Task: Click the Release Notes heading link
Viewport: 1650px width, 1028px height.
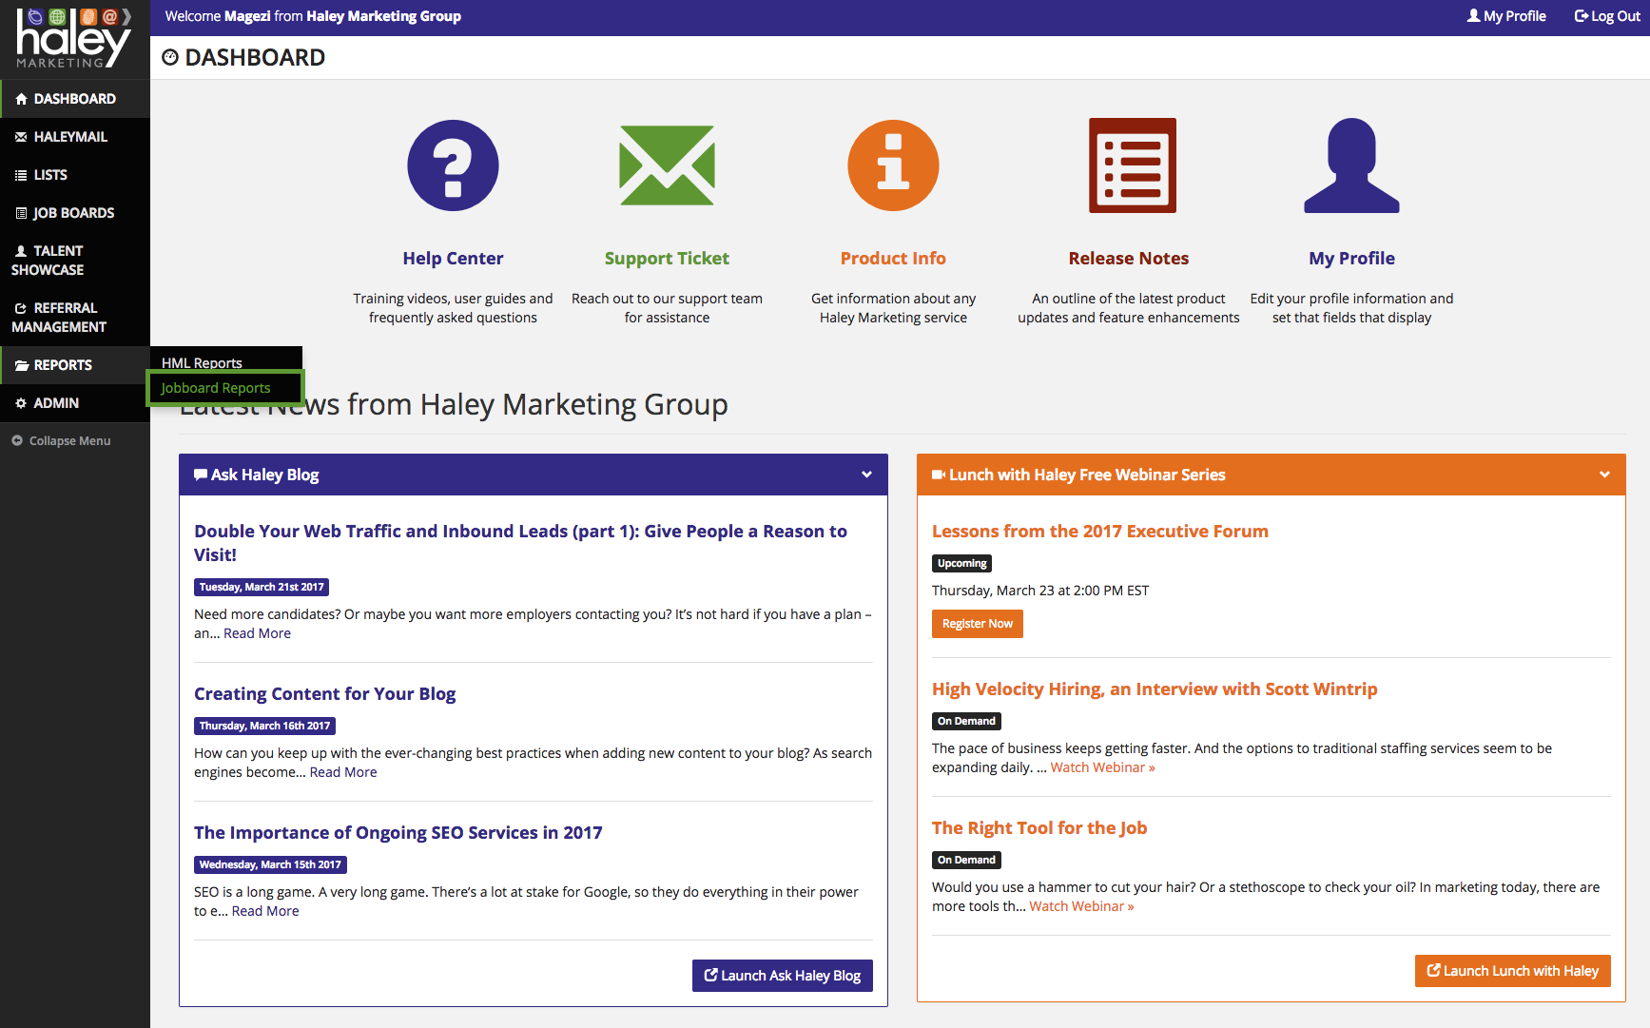Action: pos(1129,258)
